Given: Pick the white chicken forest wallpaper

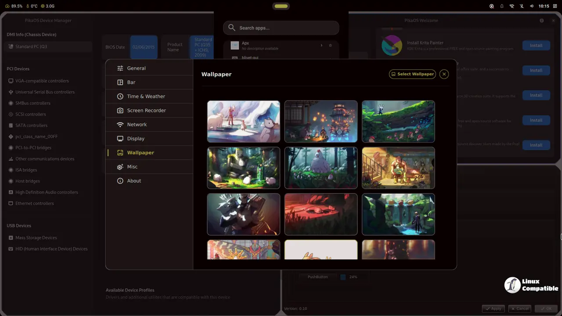Looking at the screenshot, I should pos(321,168).
